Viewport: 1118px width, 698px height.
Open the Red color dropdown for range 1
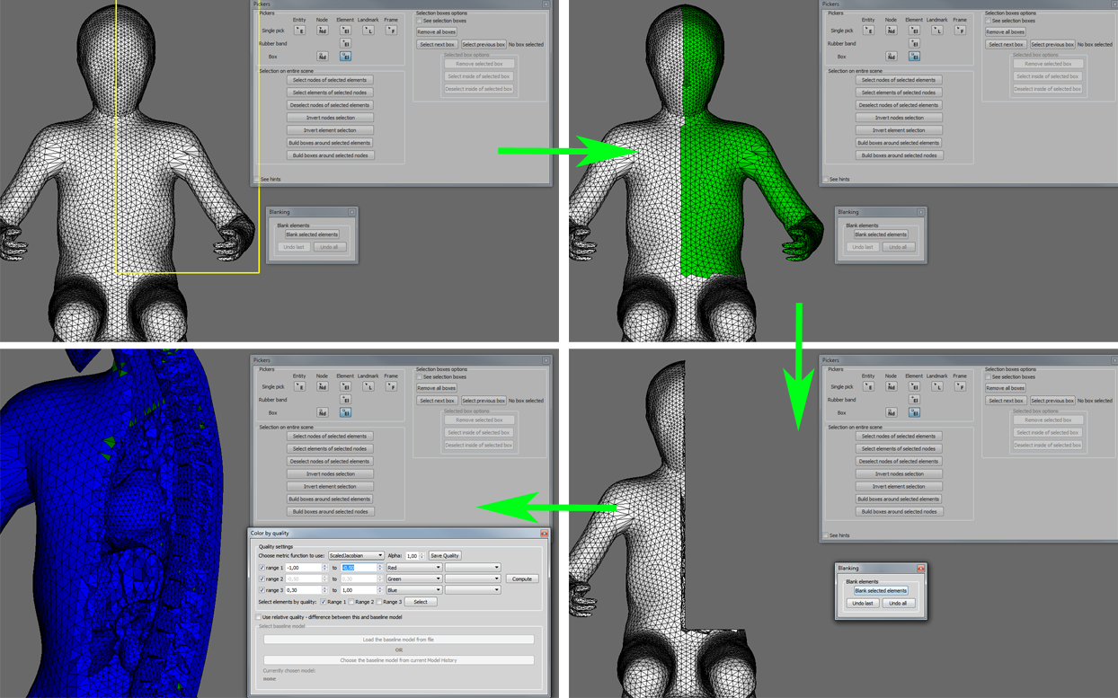[413, 568]
